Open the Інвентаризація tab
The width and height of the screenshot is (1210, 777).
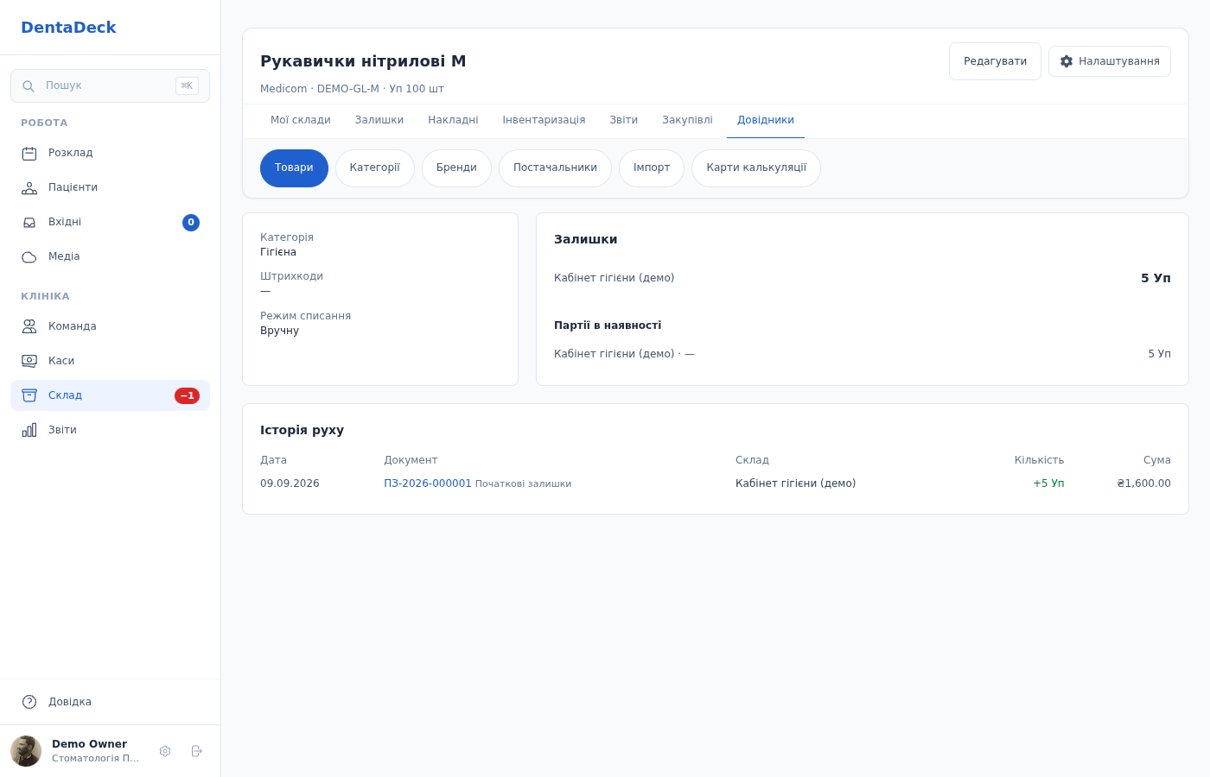(544, 121)
